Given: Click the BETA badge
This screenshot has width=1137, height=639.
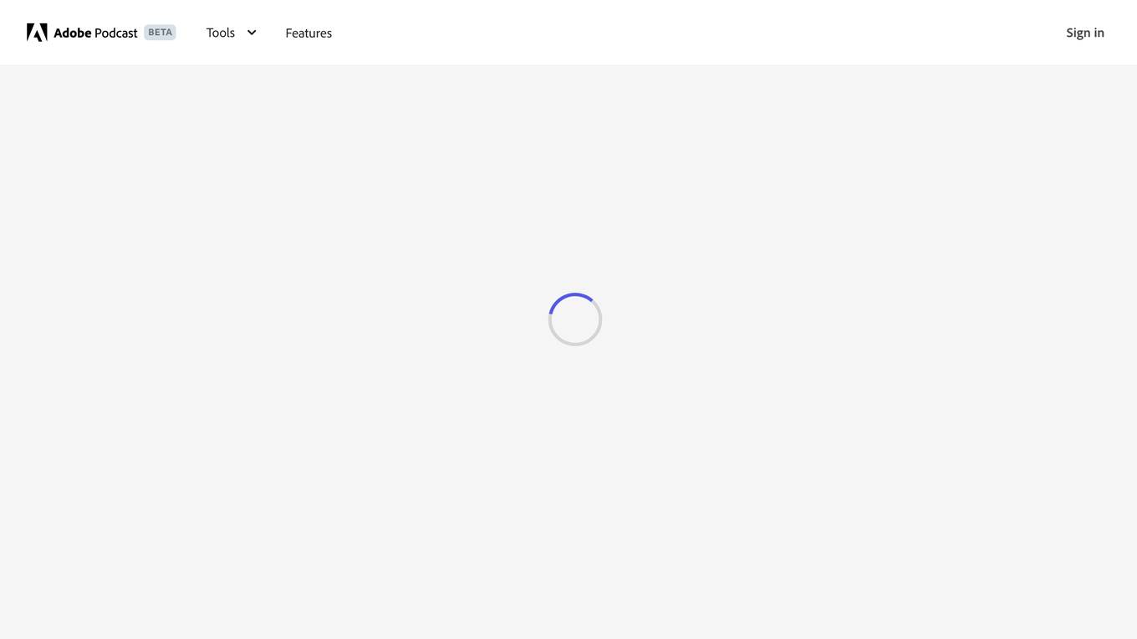Looking at the screenshot, I should tap(160, 33).
